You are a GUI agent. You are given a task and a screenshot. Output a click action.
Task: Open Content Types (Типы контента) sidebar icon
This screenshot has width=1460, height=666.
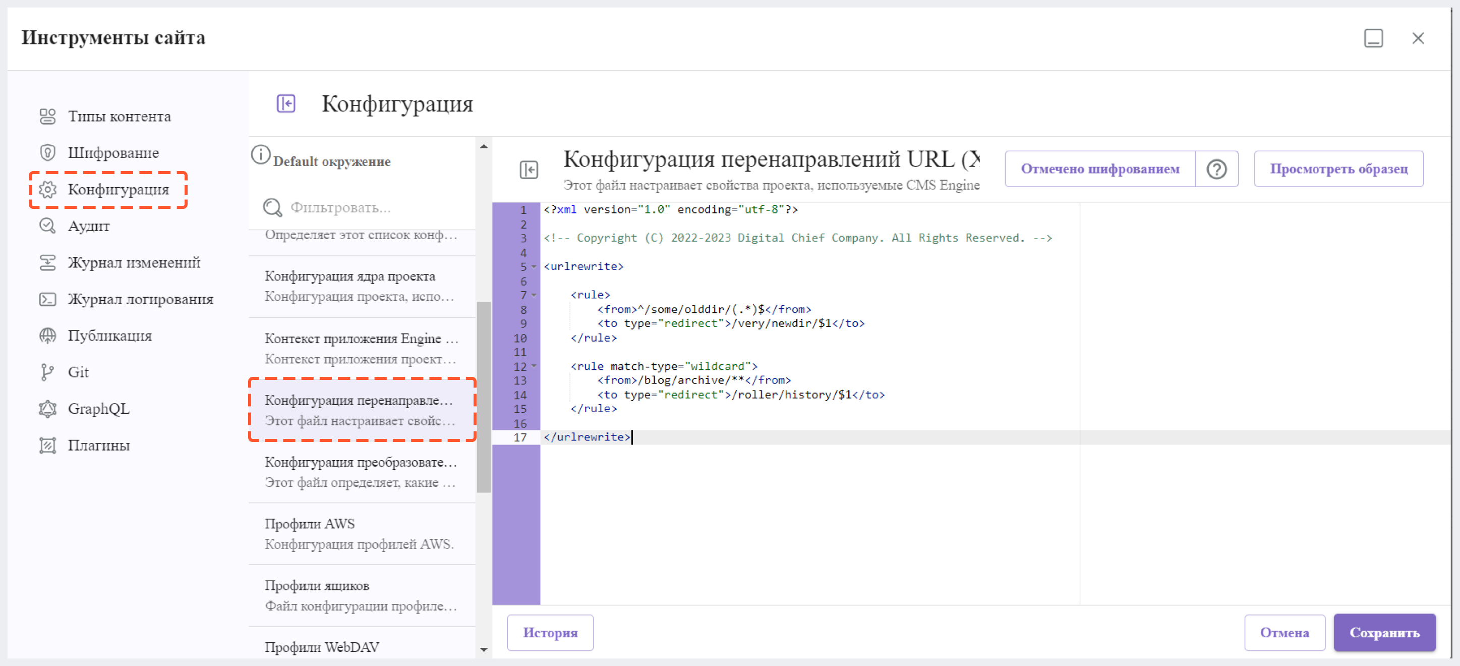point(47,116)
